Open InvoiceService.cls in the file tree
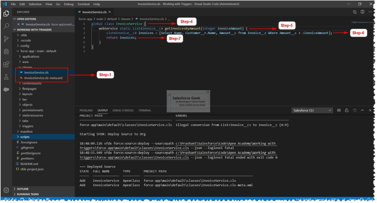Image resolution: width=377 pixels, height=203 pixels. coord(36,73)
